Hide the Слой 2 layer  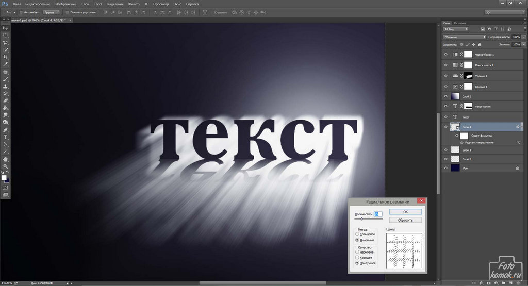446,96
